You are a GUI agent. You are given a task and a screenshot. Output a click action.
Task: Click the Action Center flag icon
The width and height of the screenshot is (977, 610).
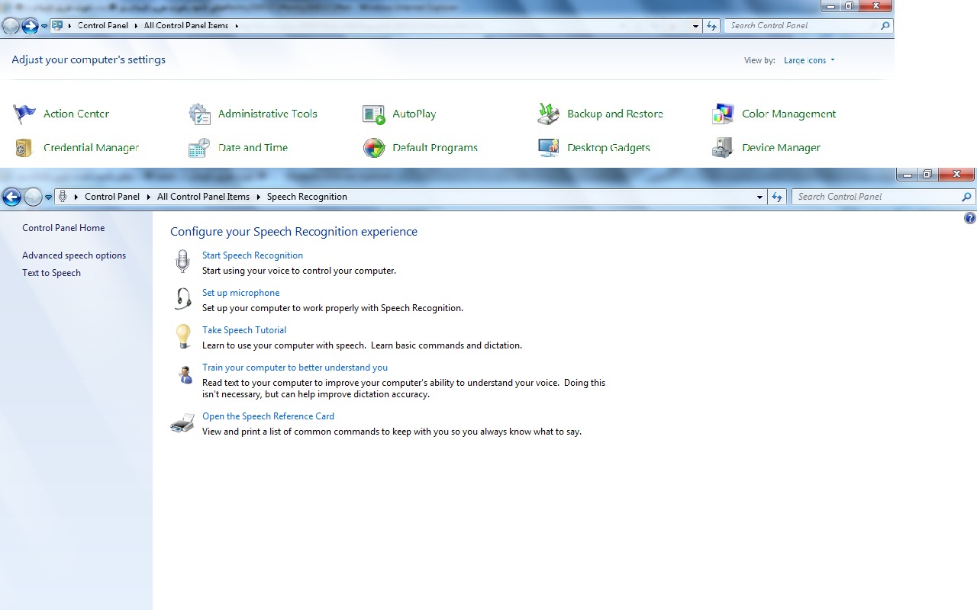[24, 114]
